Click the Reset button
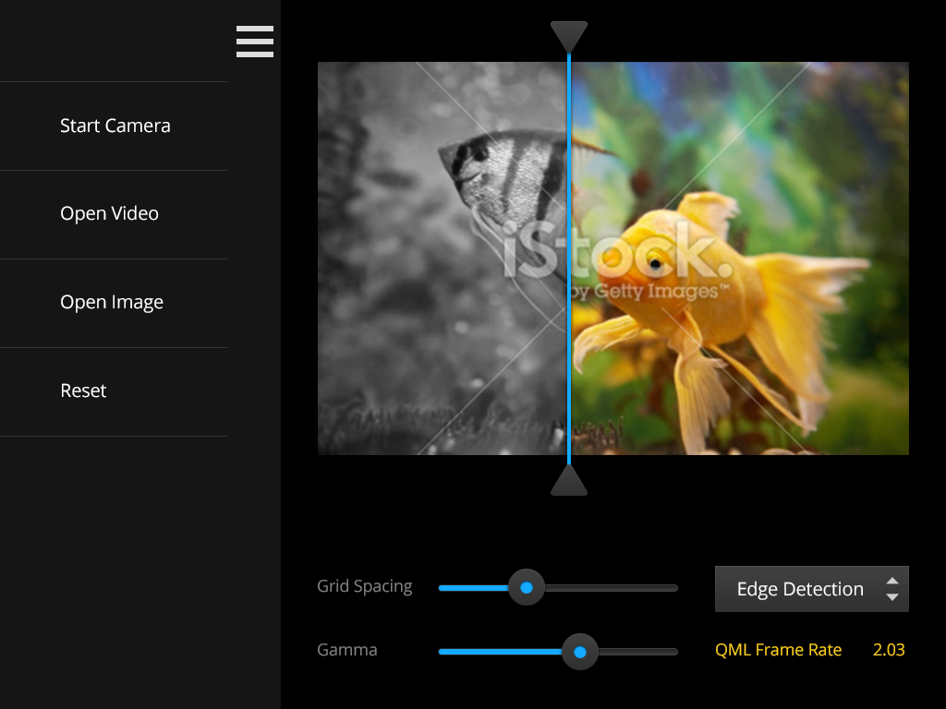 pyautogui.click(x=83, y=391)
